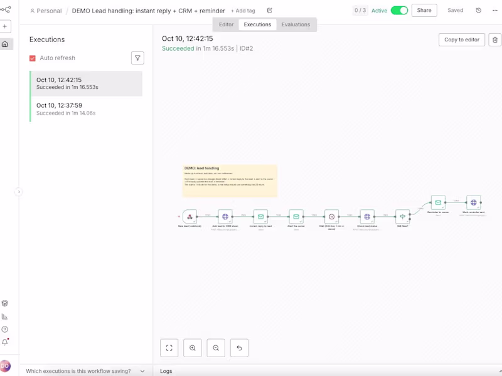
Task: Click the Executions panel heading
Action: [x=47, y=39]
